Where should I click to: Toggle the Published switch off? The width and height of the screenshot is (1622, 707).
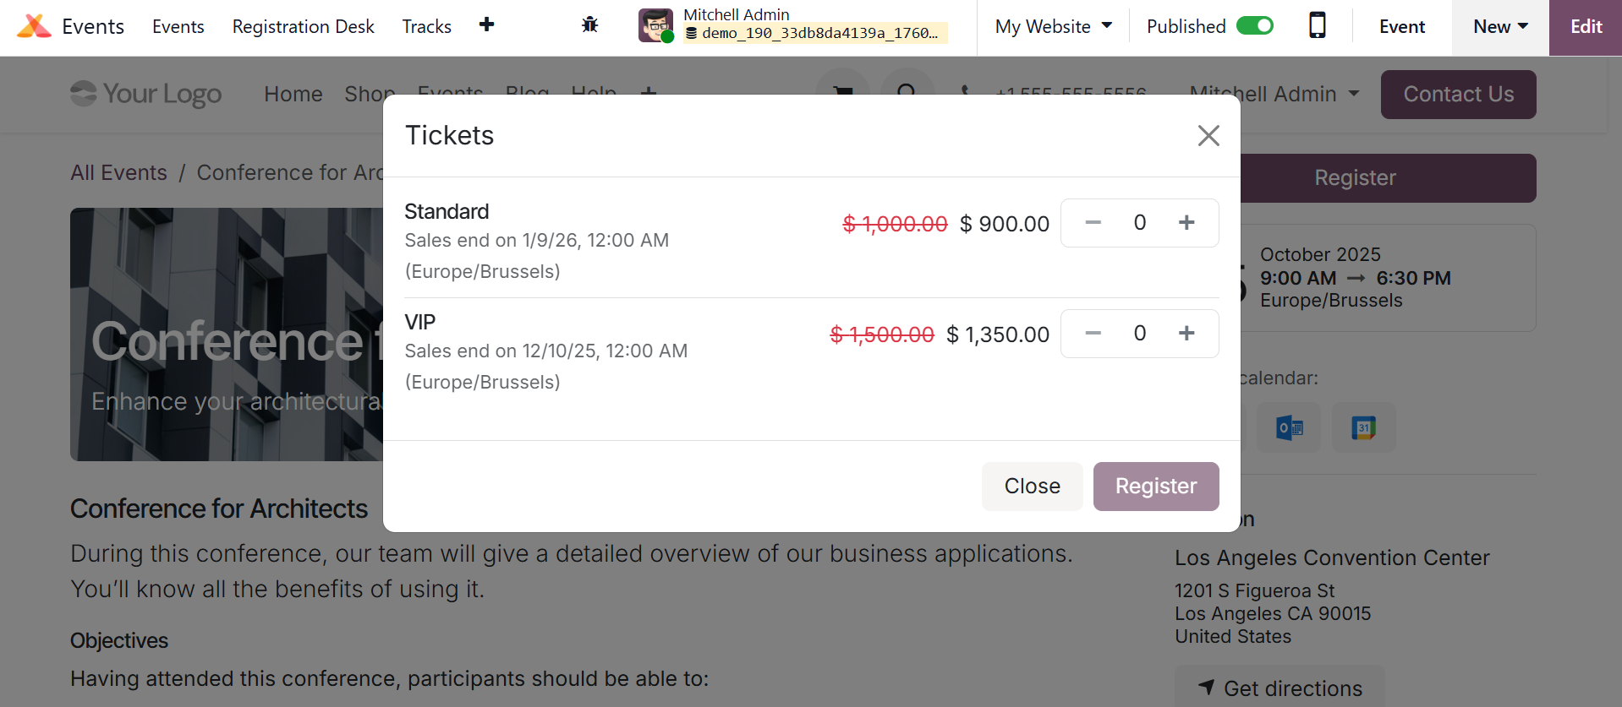[1254, 26]
